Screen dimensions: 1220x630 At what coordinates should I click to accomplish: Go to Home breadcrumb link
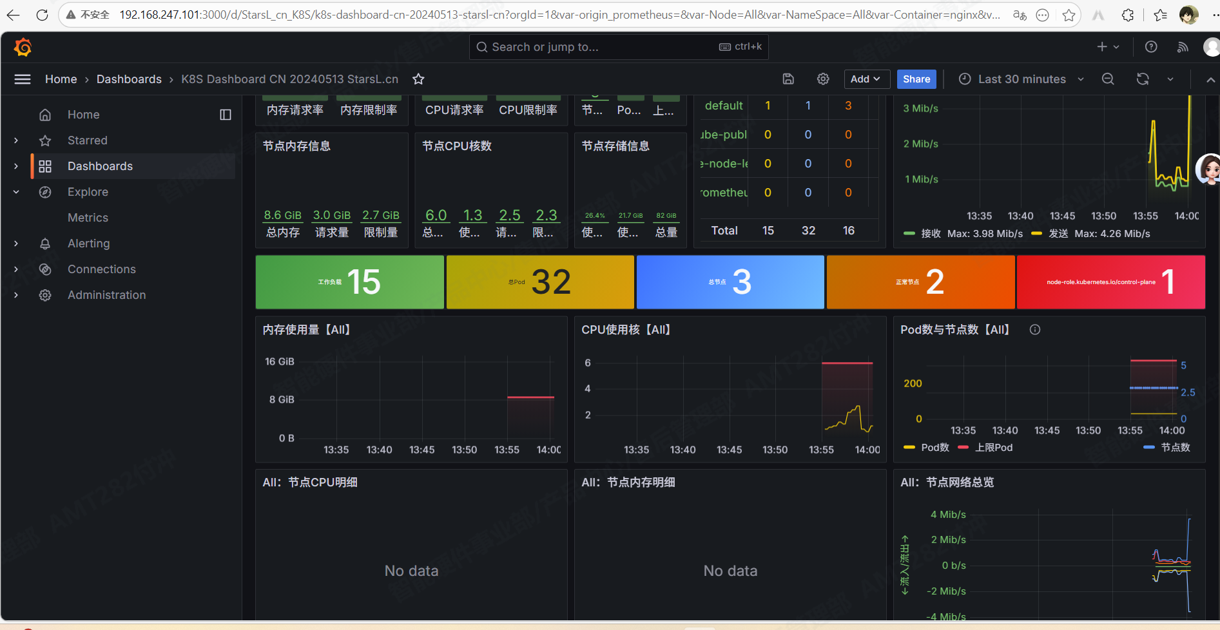click(61, 79)
